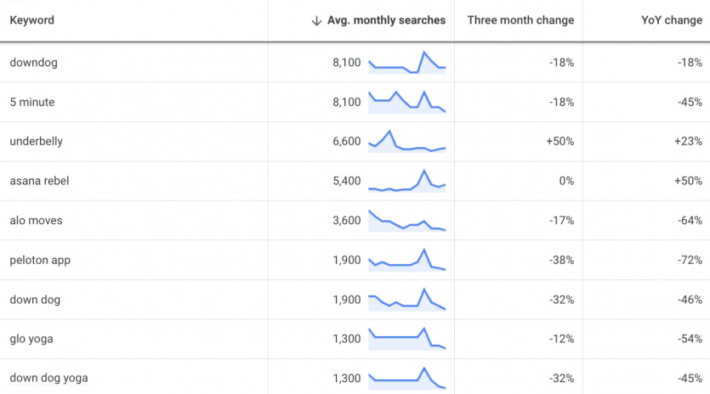This screenshot has height=394, width=710.
Task: Sort by Three month change header
Action: click(520, 20)
